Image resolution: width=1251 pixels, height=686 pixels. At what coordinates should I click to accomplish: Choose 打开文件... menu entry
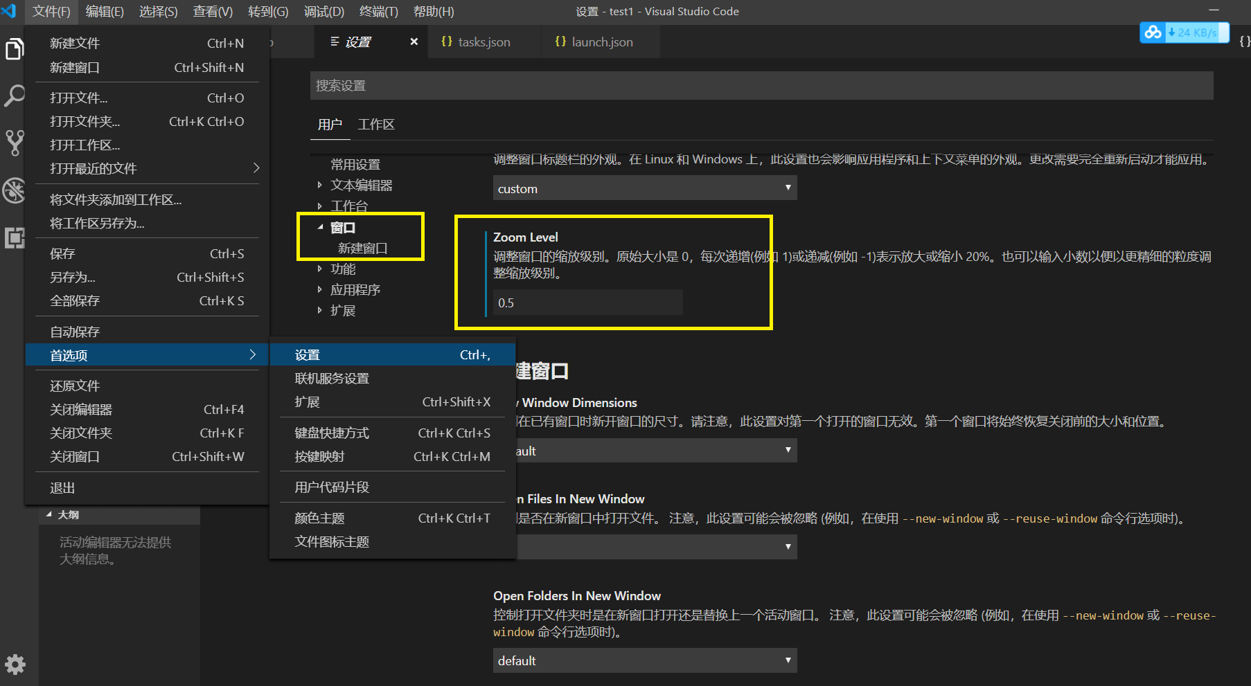click(147, 98)
